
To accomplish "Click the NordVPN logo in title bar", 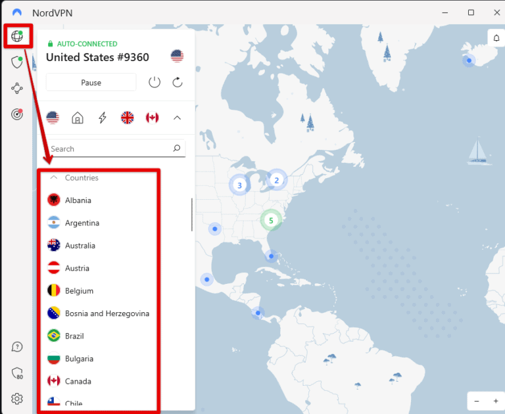I will [16, 12].
